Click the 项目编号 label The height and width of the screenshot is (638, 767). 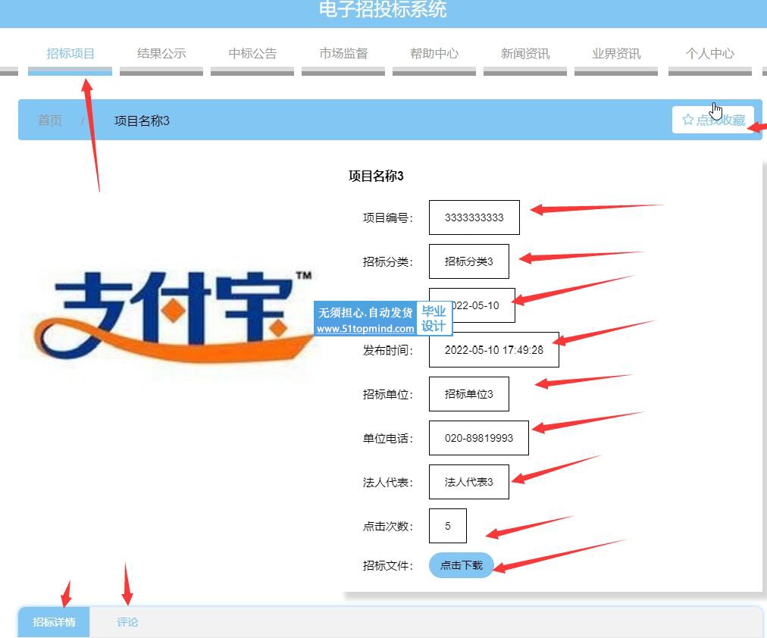[388, 218]
